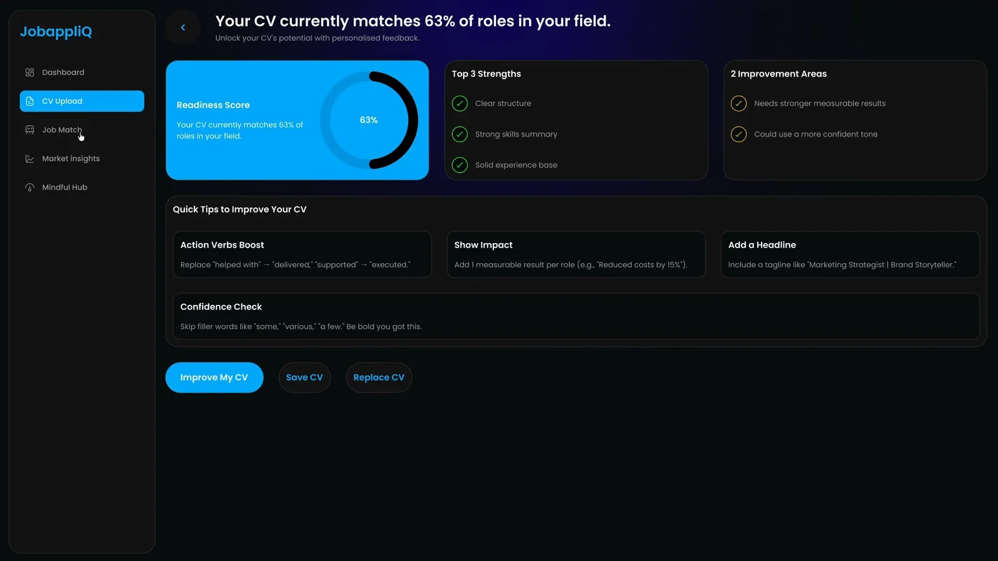
Task: Click the Job Match icon in sidebar
Action: [29, 130]
